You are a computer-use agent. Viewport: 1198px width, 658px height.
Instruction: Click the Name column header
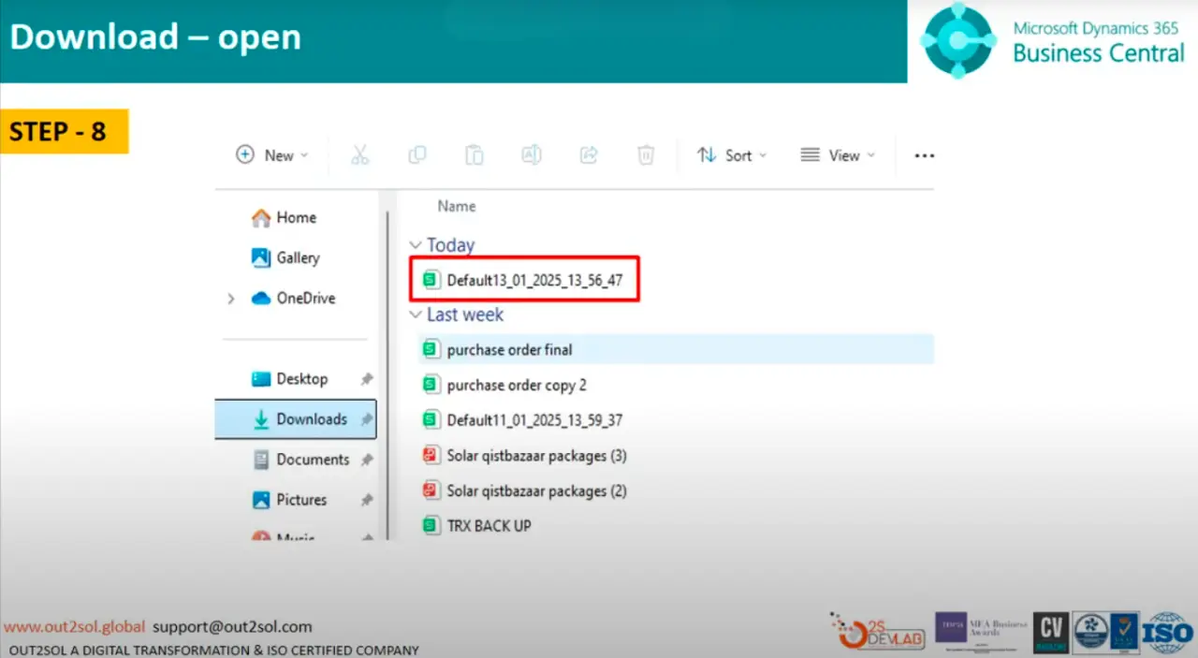pyautogui.click(x=457, y=206)
